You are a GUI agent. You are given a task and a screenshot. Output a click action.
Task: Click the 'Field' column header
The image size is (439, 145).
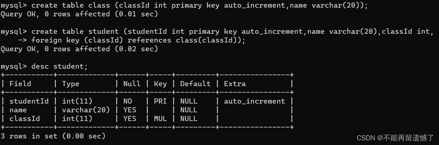coord(20,84)
